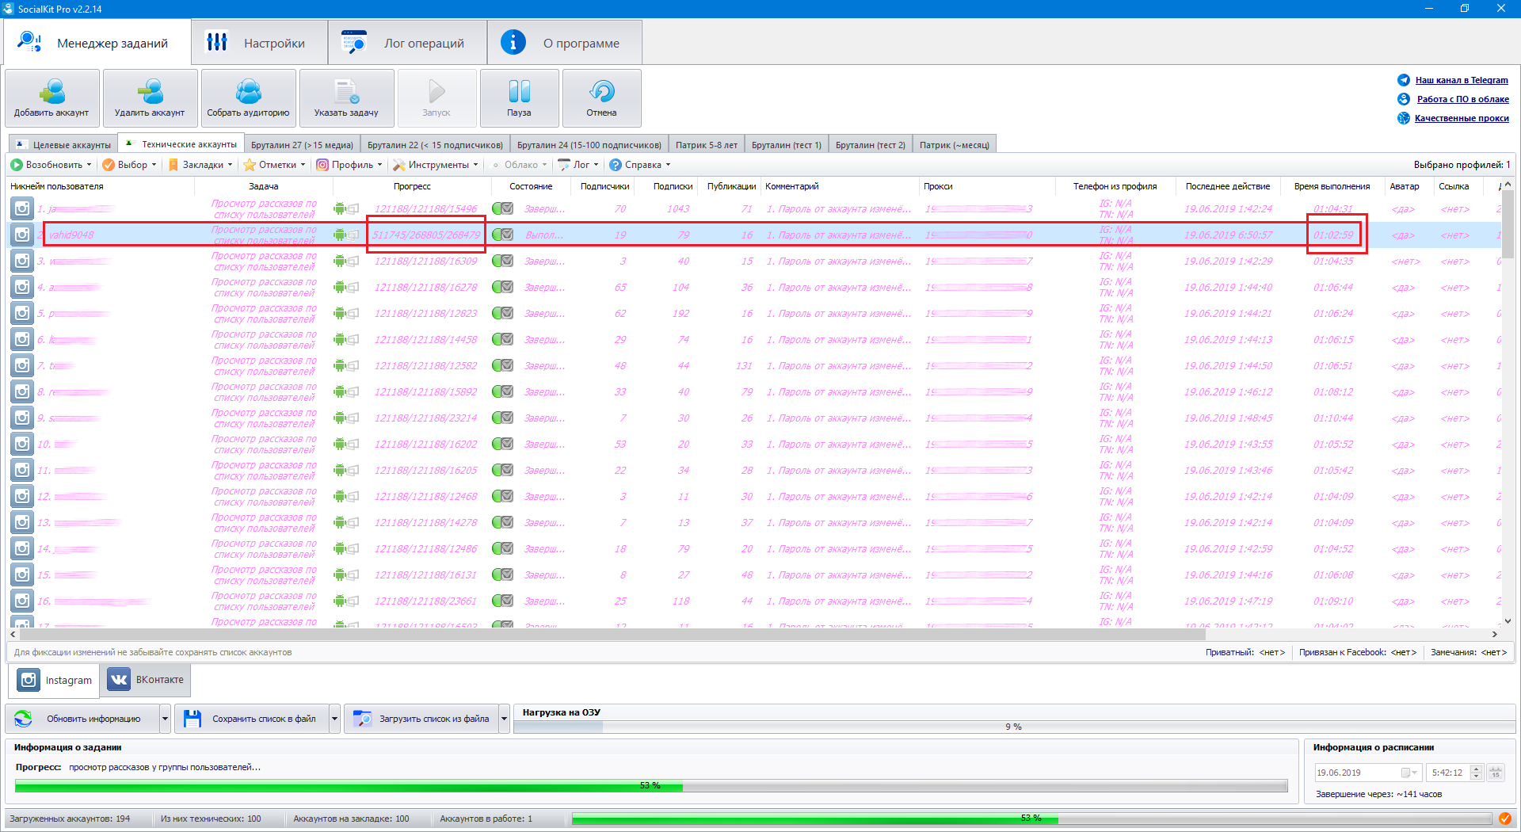Image resolution: width=1521 pixels, height=832 pixels.
Task: Select Бруталин 27 (>15 медиа) tab
Action: [x=302, y=145]
